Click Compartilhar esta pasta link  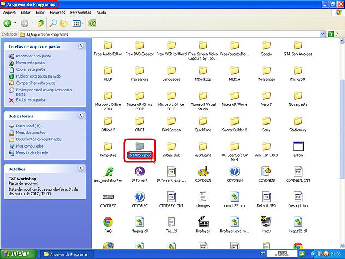click(35, 83)
